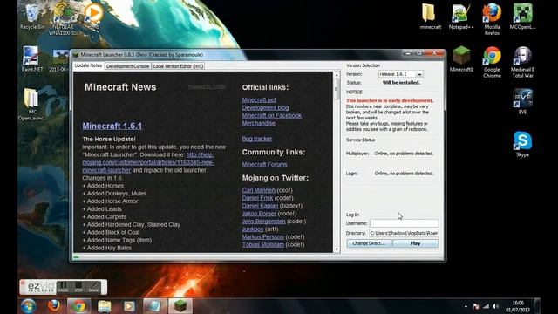Open the Minecraft.net link
This screenshot has width=558, height=314.
[259, 99]
